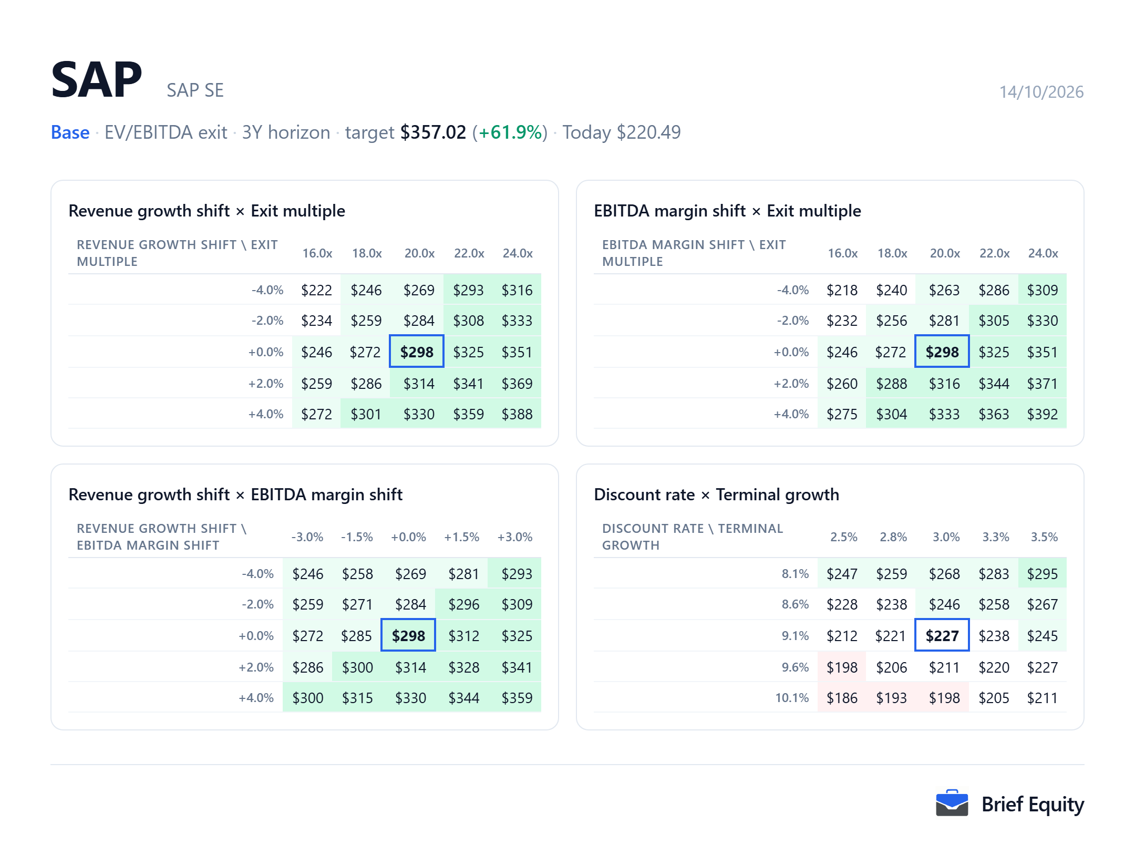The height and width of the screenshot is (845, 1135).
Task: Click the 'Revenue growth shift × EBITDA margin shift' title
Action: [235, 494]
